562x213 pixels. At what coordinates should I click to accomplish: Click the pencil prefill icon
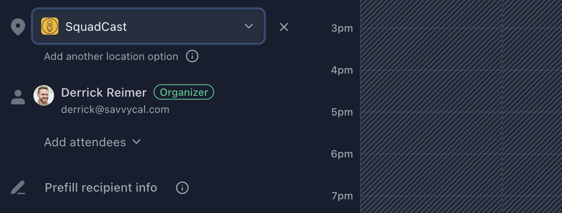18,188
